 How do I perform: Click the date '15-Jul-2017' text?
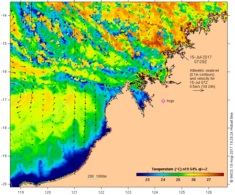click(x=201, y=57)
